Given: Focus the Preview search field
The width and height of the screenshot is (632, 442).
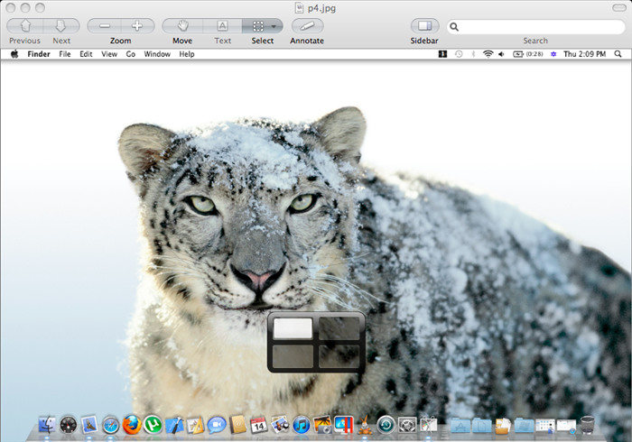Looking at the screenshot, I should coord(535,27).
